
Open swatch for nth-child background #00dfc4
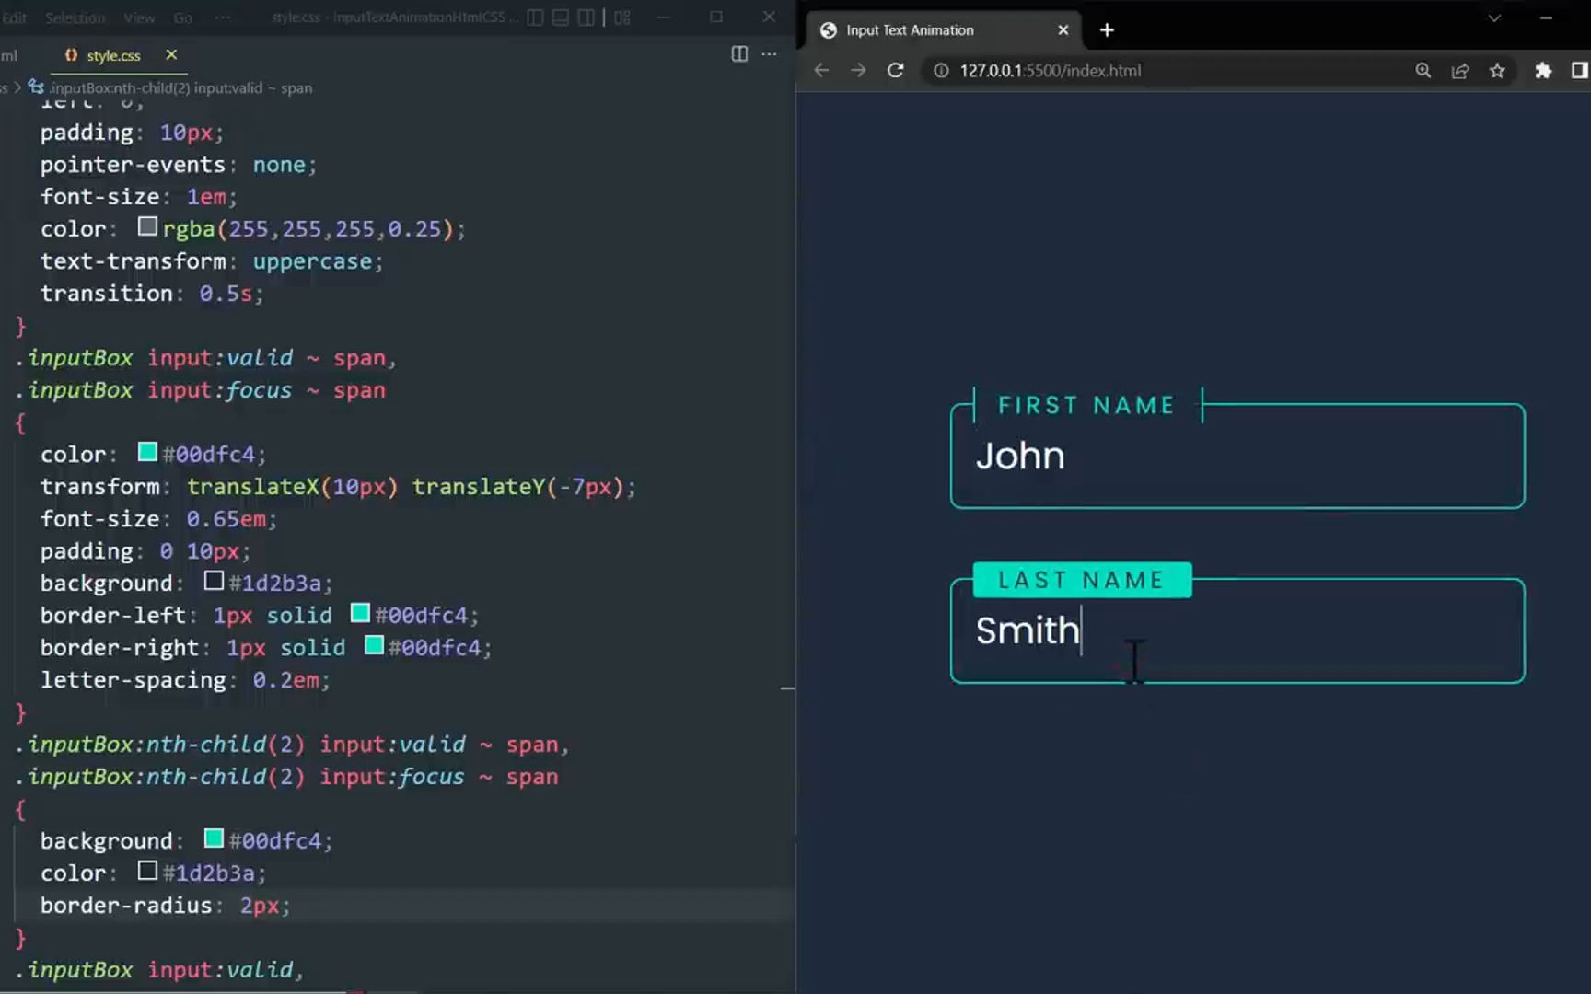214,838
